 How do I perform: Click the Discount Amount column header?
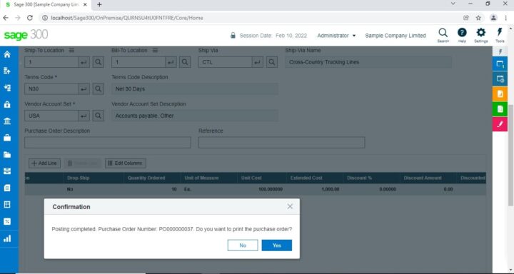(428, 178)
